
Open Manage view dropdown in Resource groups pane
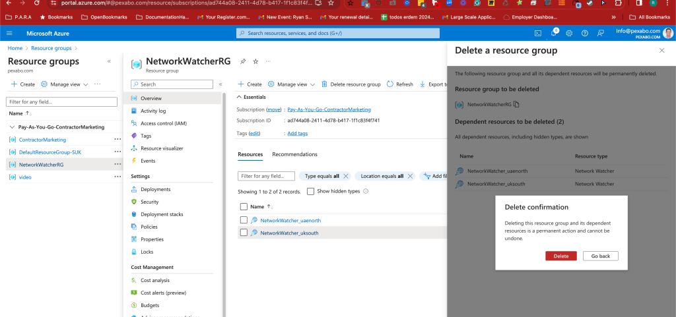point(65,84)
